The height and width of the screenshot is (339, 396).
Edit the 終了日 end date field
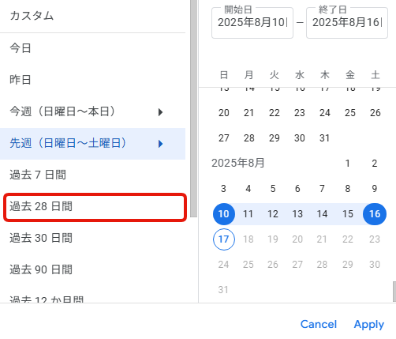point(347,23)
